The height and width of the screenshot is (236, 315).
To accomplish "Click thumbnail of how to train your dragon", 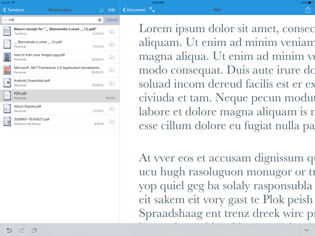I will 7,57.
